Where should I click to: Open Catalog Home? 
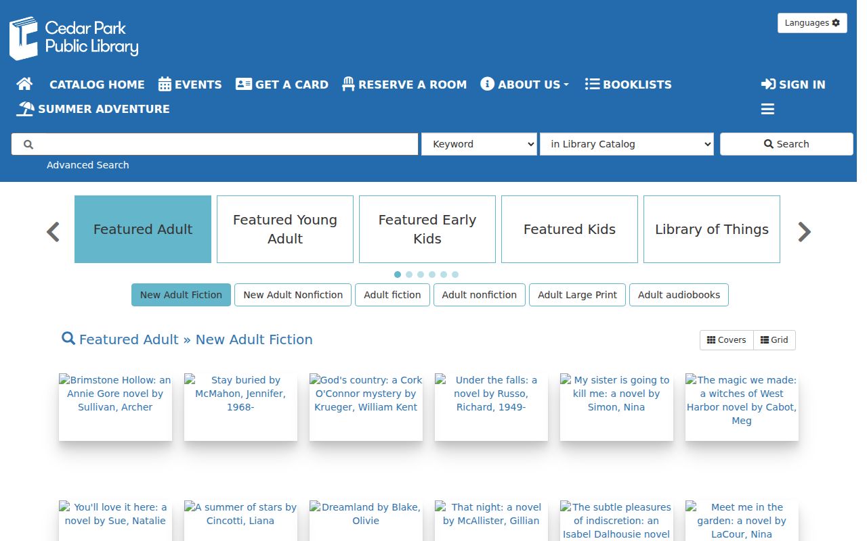click(97, 85)
